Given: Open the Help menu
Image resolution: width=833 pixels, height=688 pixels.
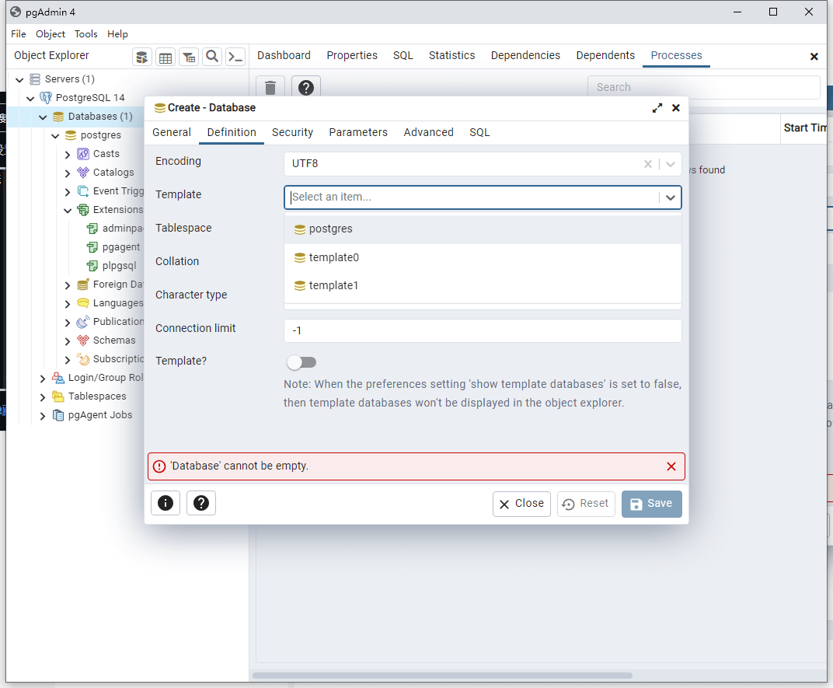Looking at the screenshot, I should [117, 34].
